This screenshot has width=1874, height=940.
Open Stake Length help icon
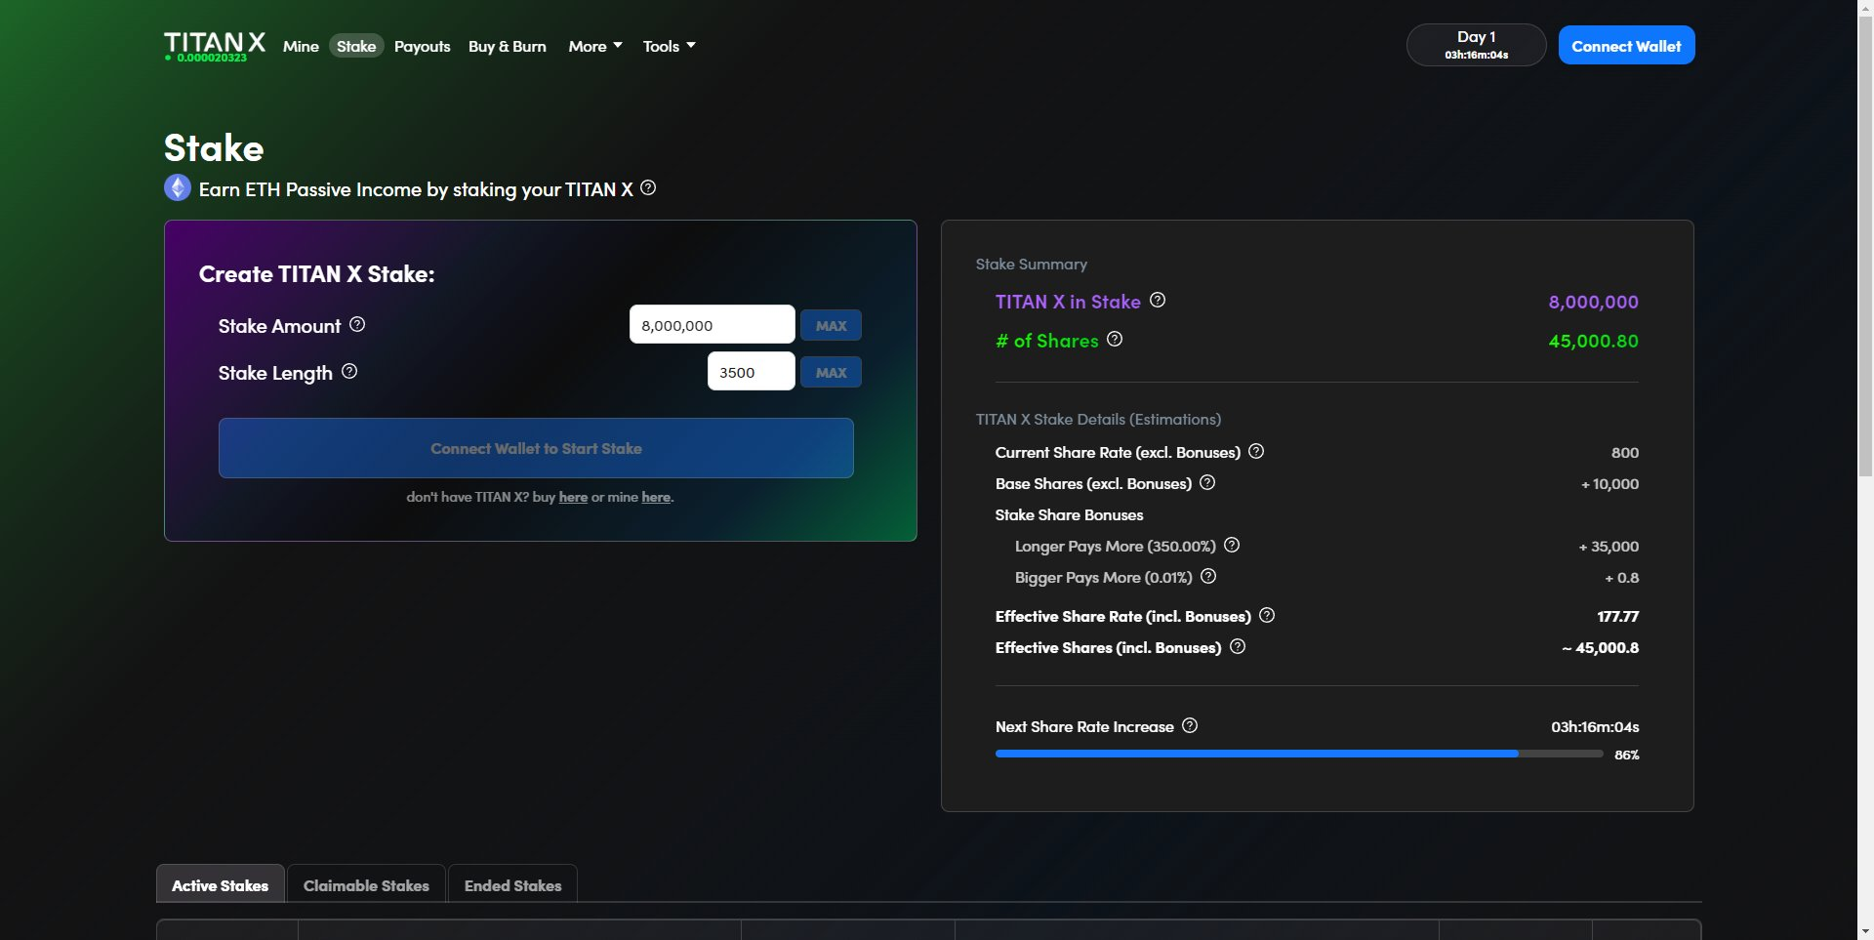[349, 371]
